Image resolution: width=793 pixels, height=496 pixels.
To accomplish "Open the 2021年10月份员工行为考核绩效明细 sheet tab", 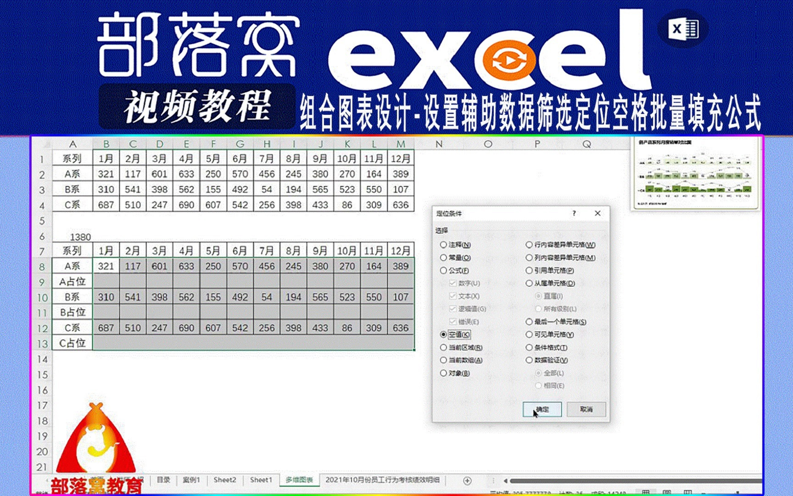I will [x=382, y=480].
